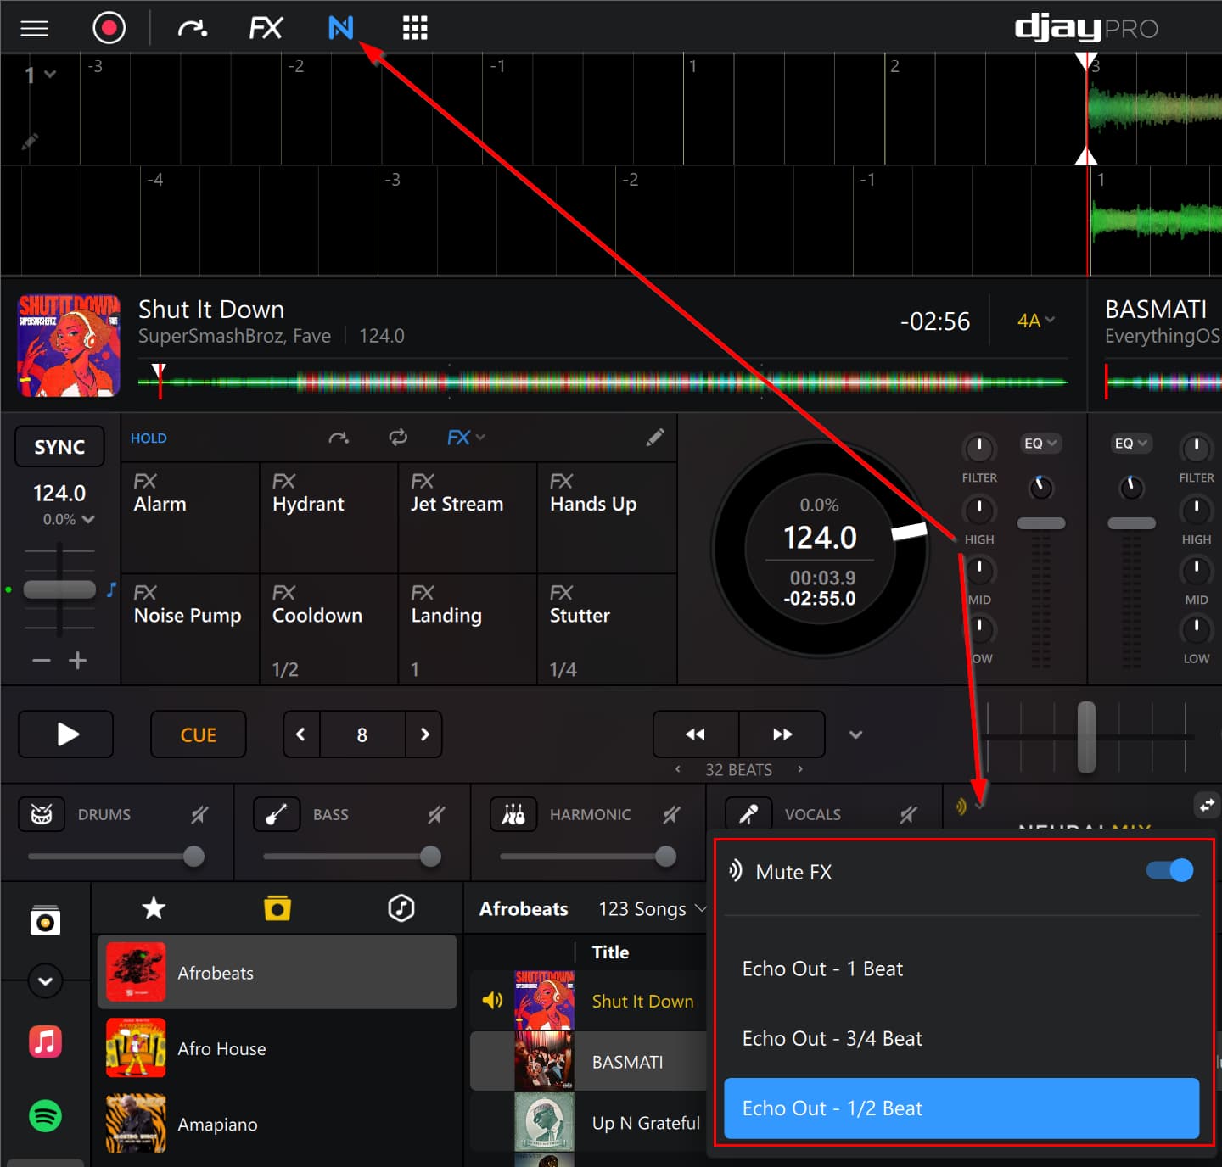
Task: Open the grid view icon in toolbar
Action: point(414,28)
